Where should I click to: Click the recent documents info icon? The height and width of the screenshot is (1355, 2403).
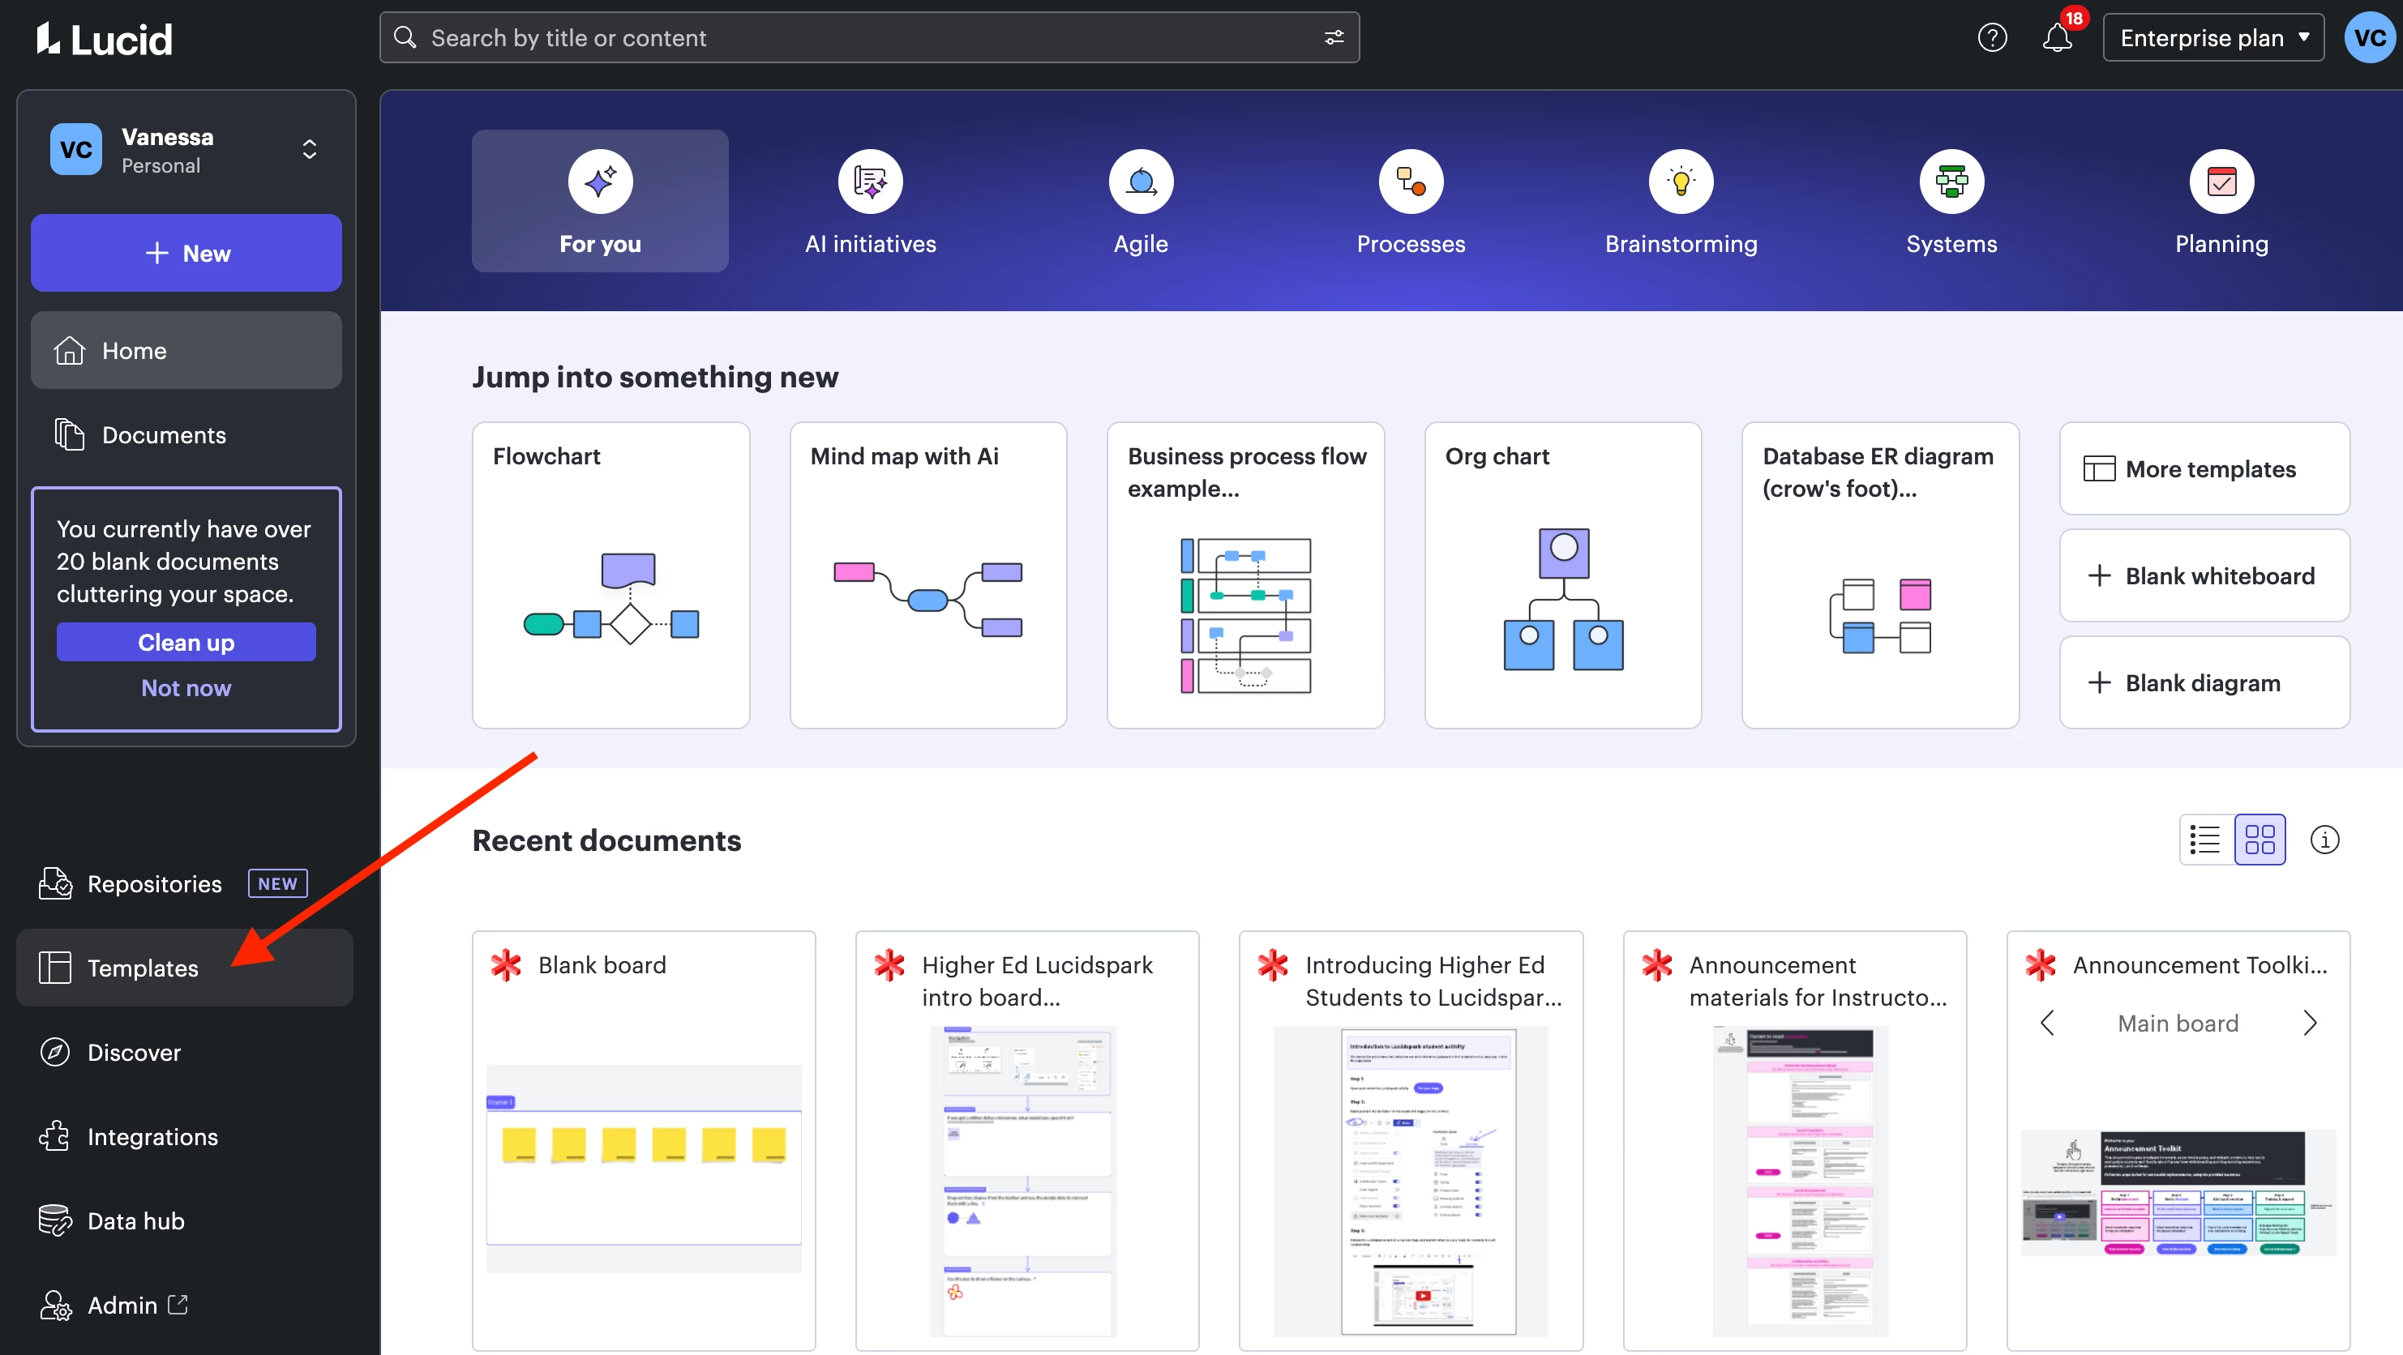pos(2324,840)
